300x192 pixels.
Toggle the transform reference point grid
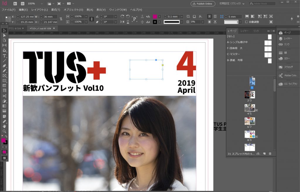(x=8, y=19)
